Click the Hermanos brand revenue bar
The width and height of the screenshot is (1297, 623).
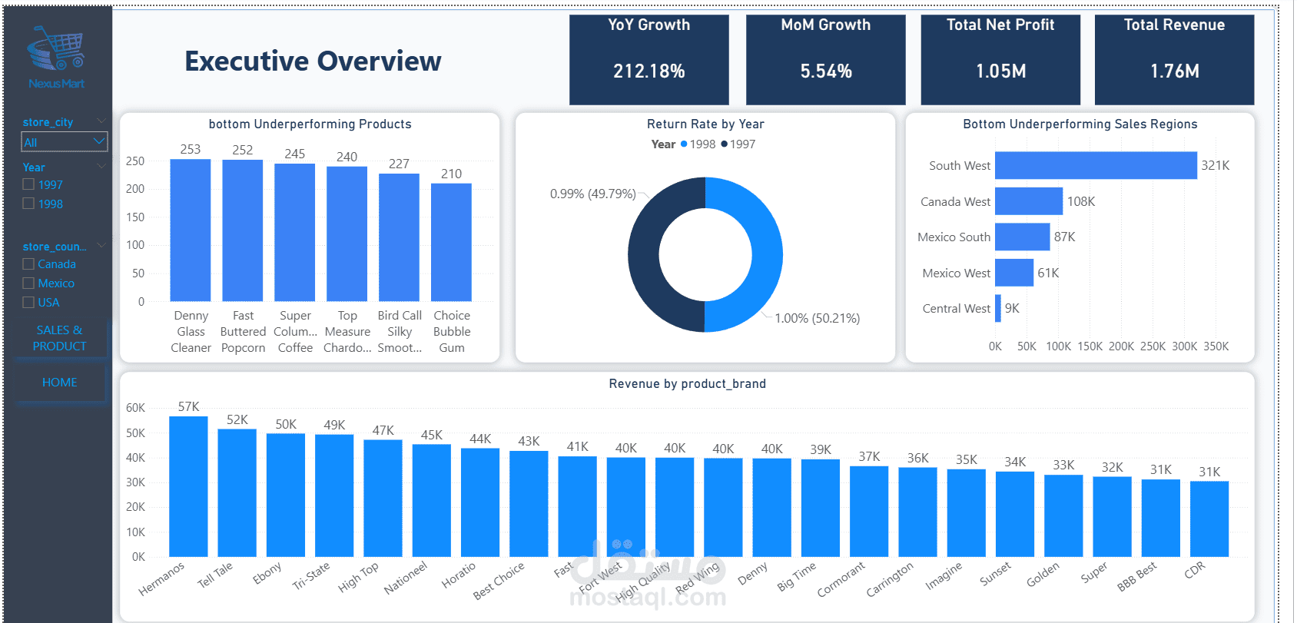coord(188,486)
